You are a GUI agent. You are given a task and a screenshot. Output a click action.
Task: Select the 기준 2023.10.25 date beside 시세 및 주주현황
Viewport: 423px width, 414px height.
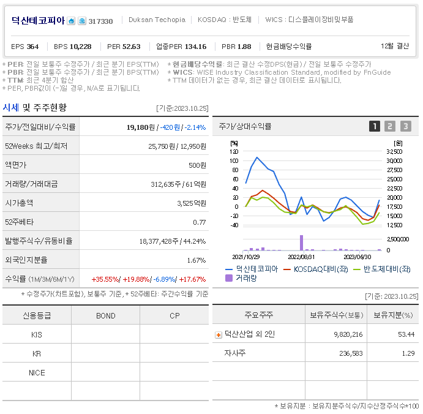pyautogui.click(x=182, y=108)
